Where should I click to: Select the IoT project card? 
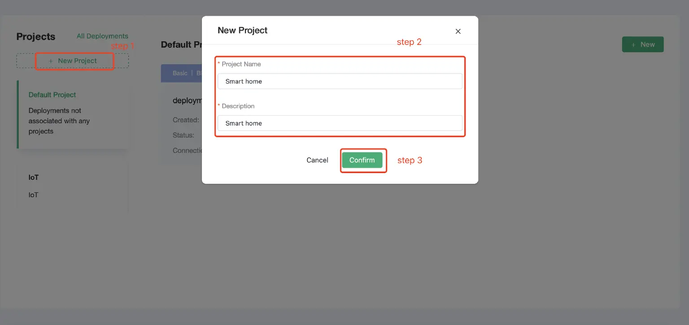click(x=73, y=186)
